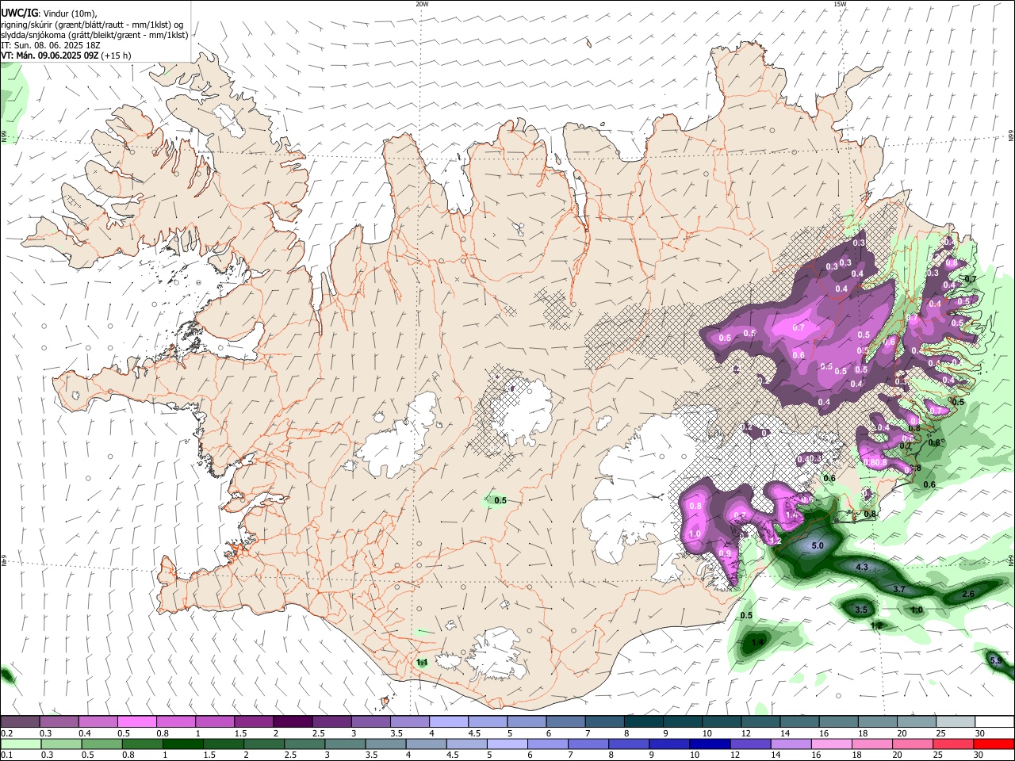Viewport: 1015px width, 761px height.
Task: Select bottom legend dark green swatch between 1 and 1.5
Action: click(183, 744)
